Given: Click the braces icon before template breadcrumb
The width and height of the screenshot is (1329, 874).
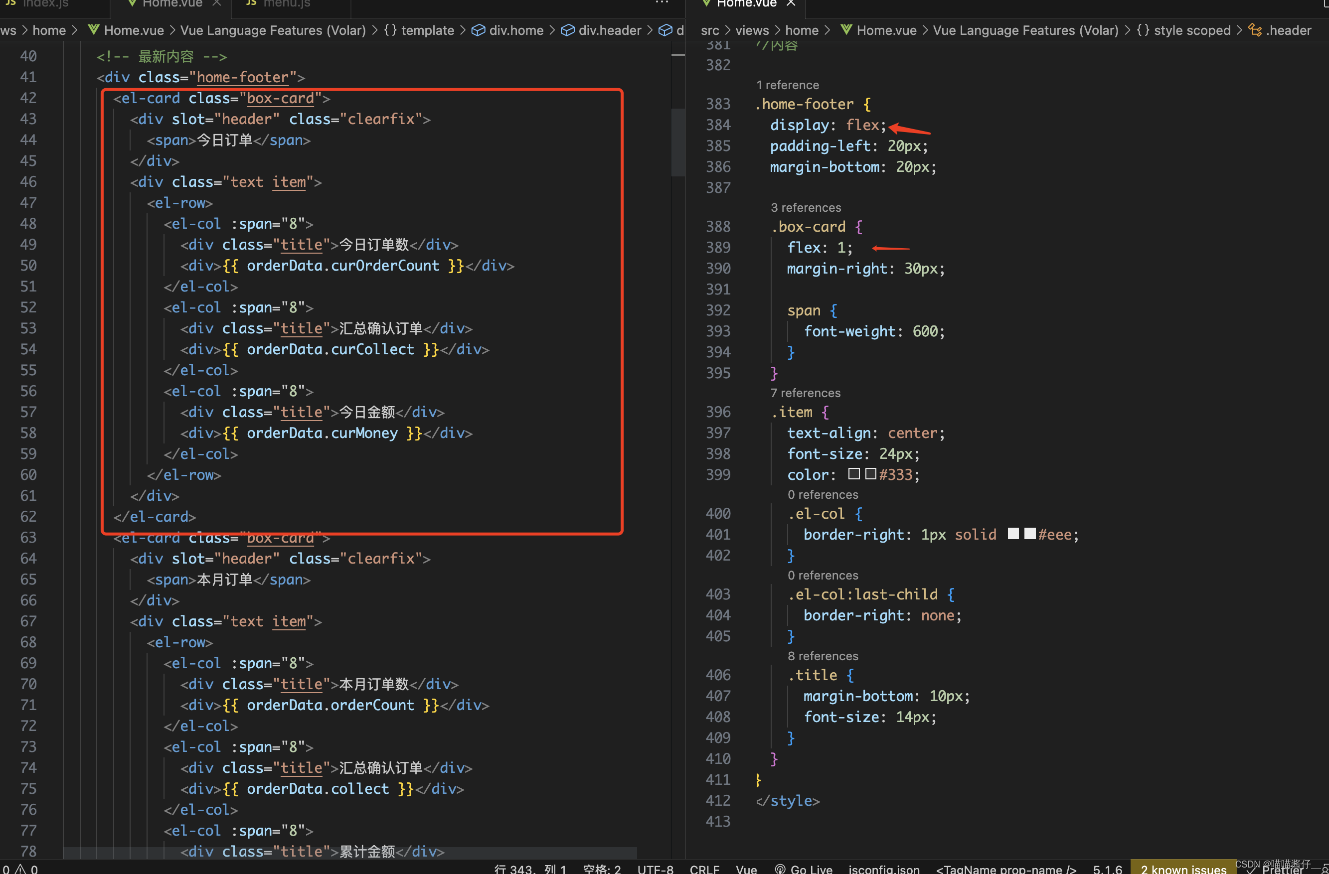Looking at the screenshot, I should coord(390,30).
